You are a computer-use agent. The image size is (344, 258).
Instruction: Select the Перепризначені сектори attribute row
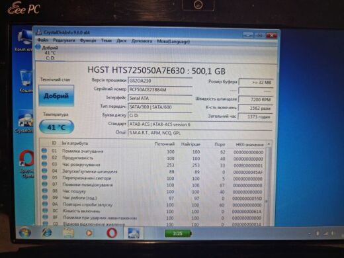click(x=153, y=179)
